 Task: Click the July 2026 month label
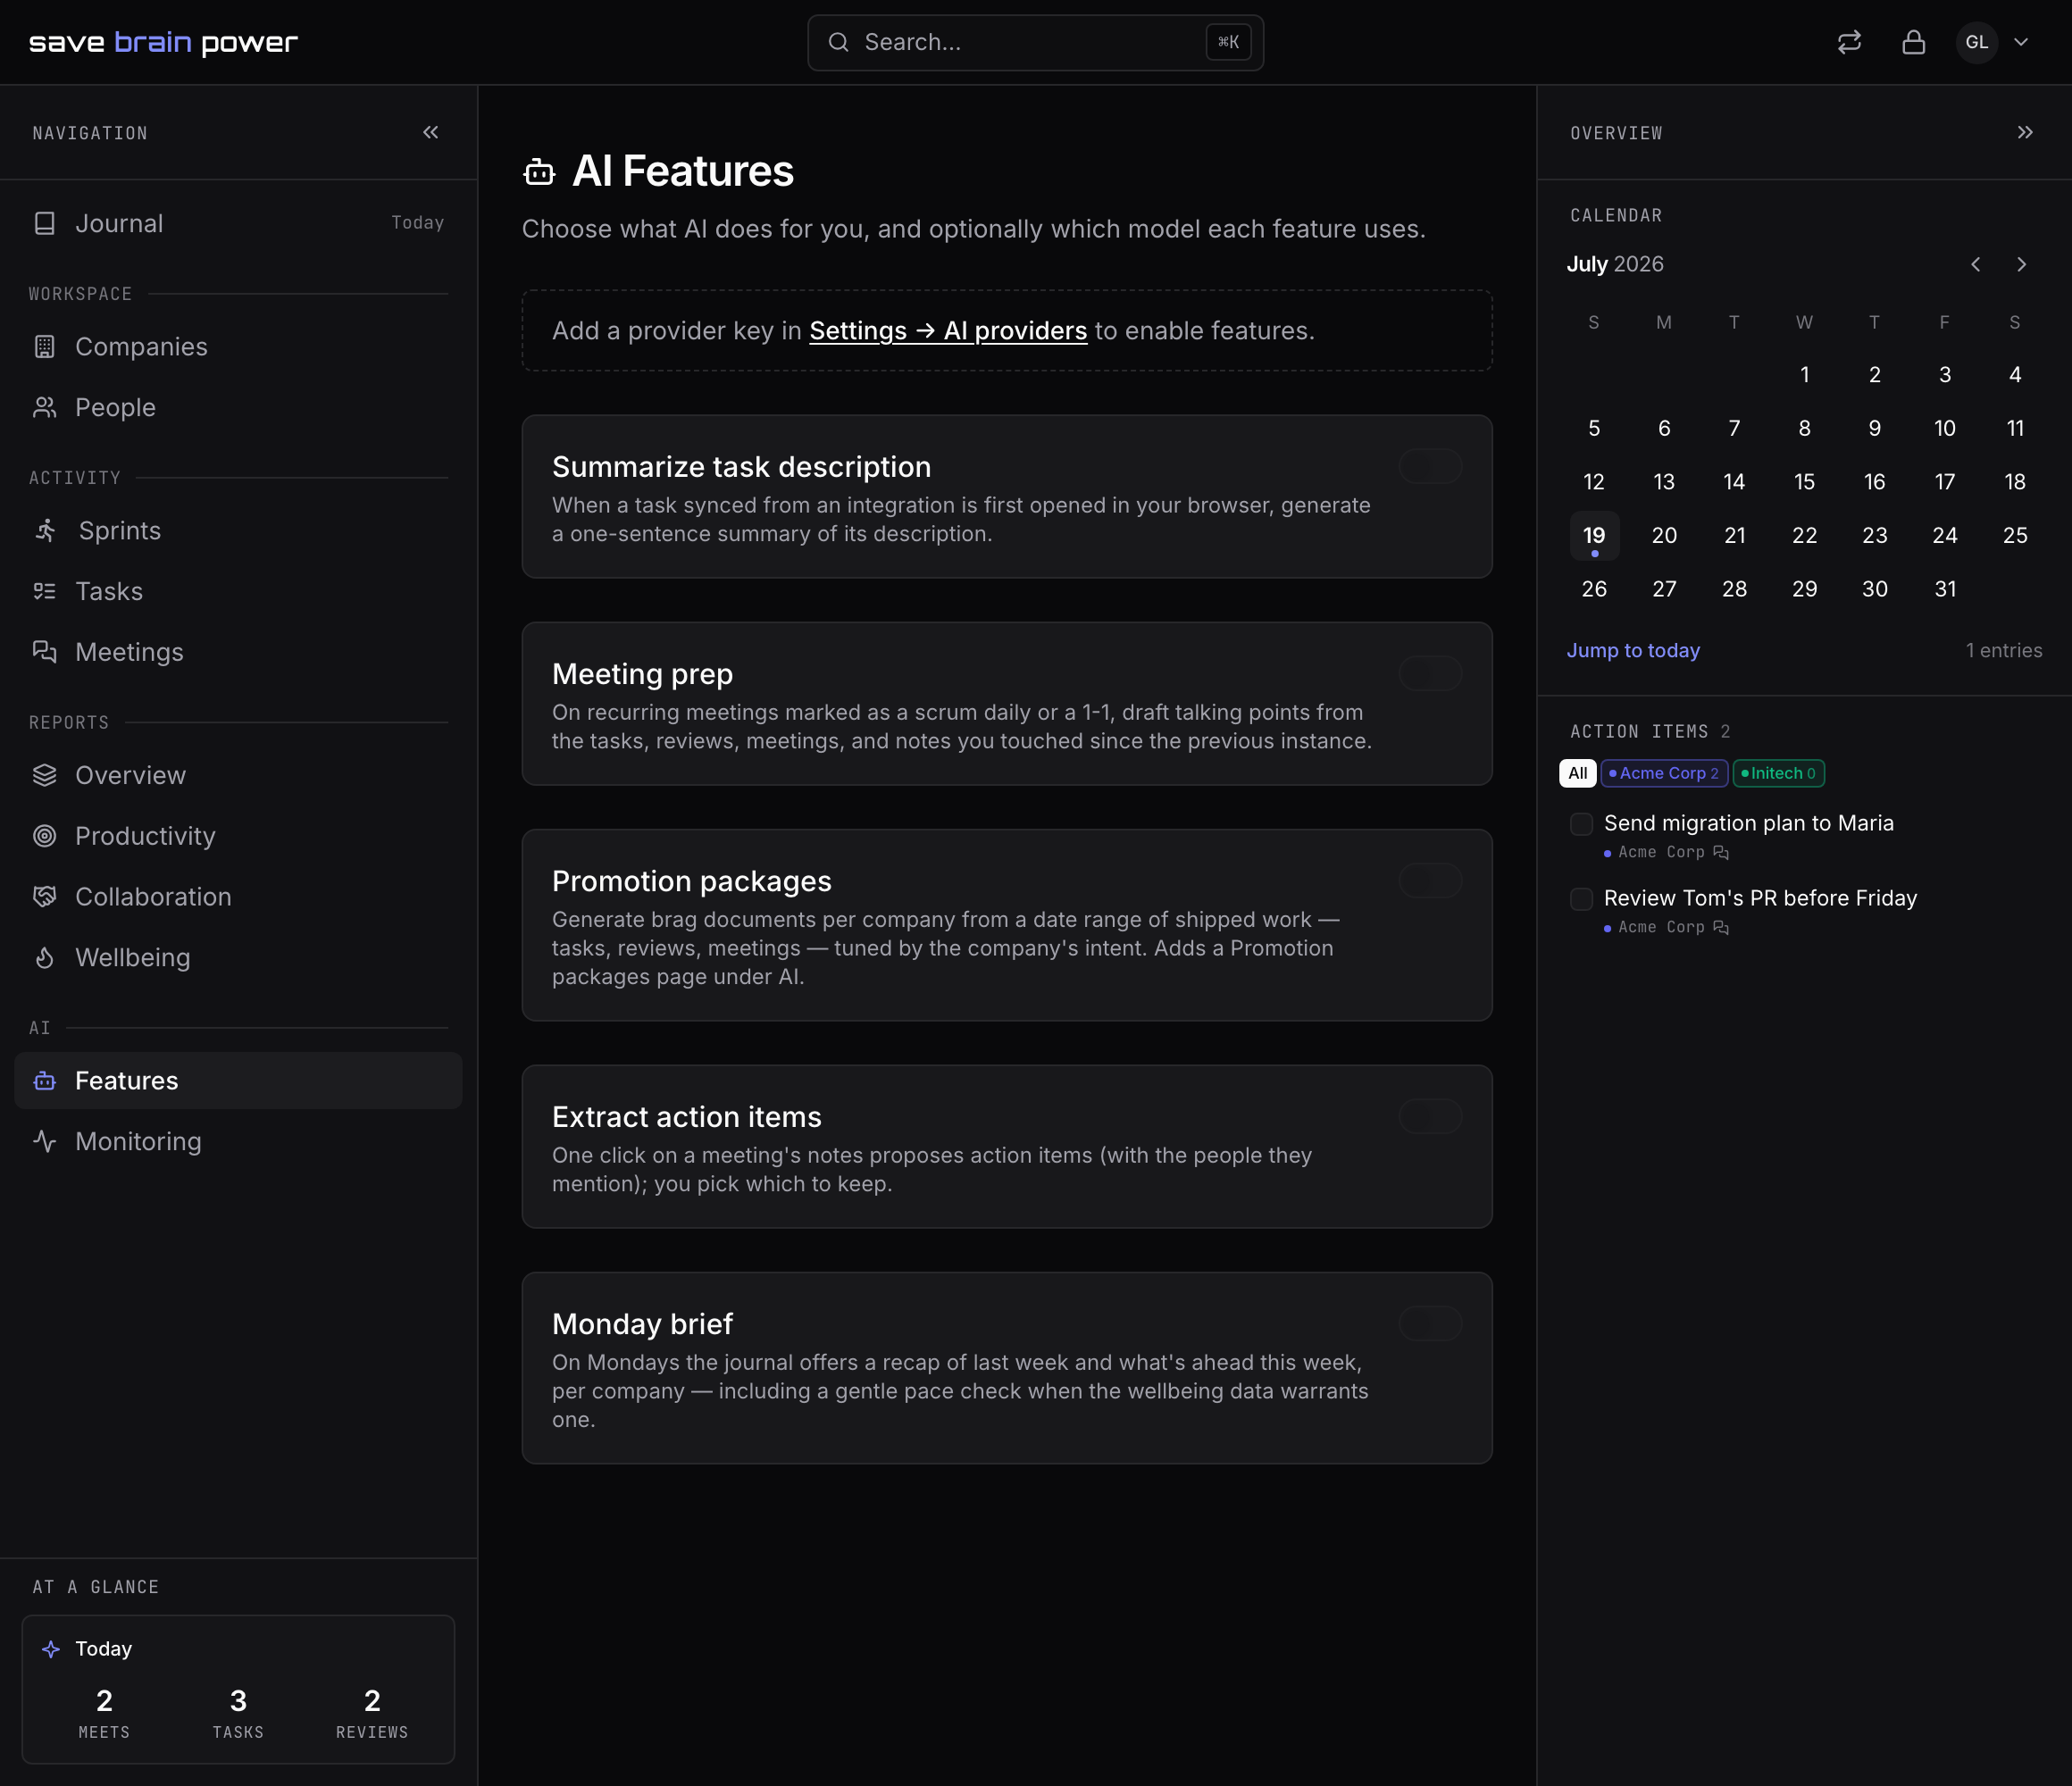[x=1614, y=264]
